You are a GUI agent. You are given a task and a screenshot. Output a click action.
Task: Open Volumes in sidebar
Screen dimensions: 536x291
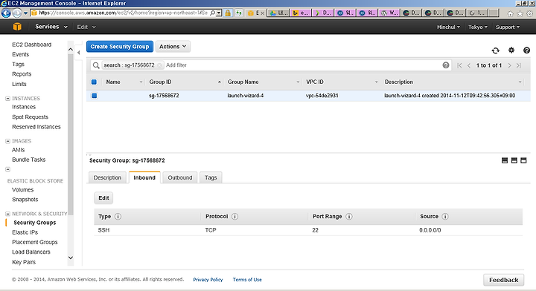[x=22, y=190]
